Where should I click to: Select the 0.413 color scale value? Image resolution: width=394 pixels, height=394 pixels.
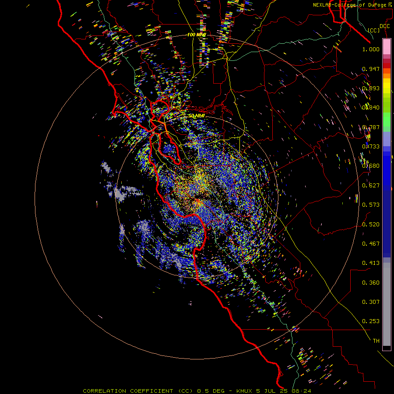pyautogui.click(x=371, y=263)
